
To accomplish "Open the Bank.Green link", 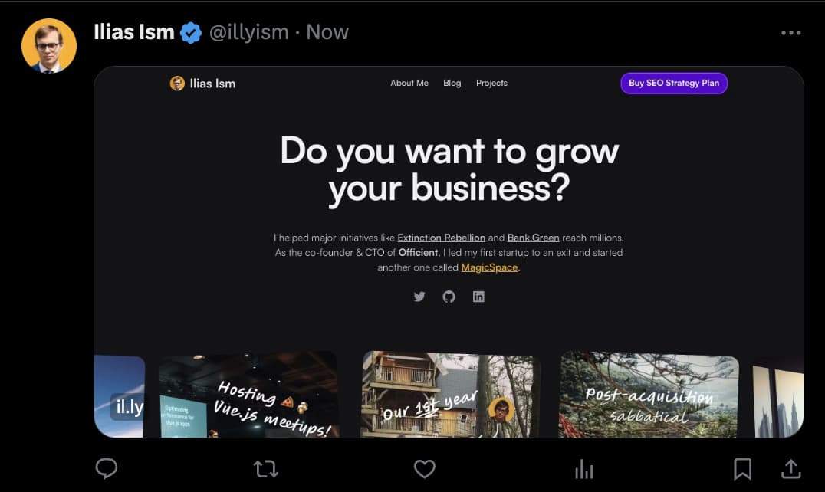I will [x=533, y=238].
